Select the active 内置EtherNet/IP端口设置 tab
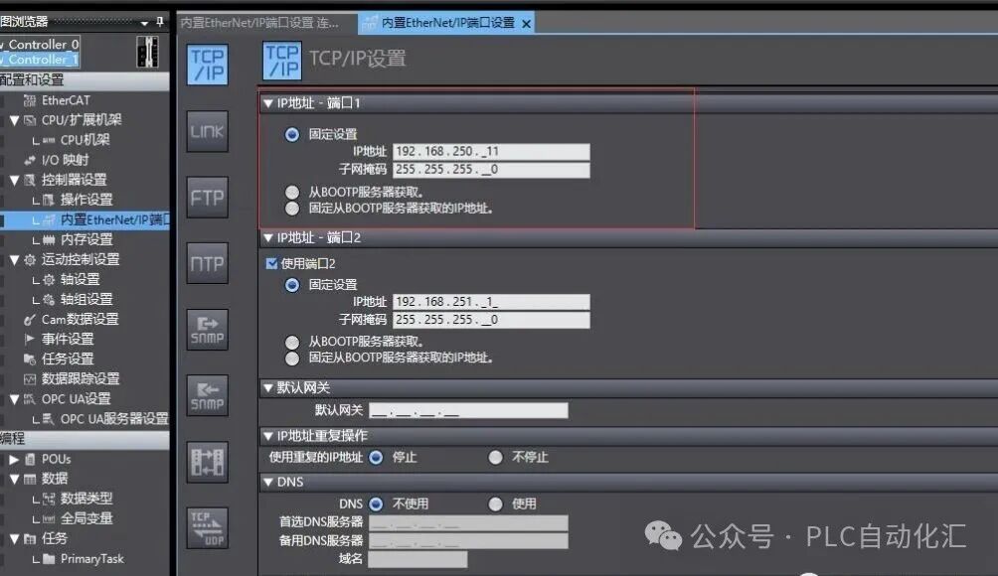Viewport: 998px width, 576px height. pos(447,23)
